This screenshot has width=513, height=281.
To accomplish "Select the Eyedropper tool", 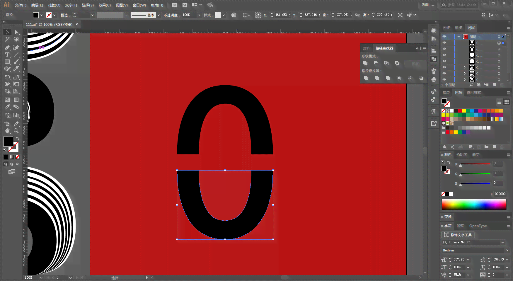I will tap(7, 107).
